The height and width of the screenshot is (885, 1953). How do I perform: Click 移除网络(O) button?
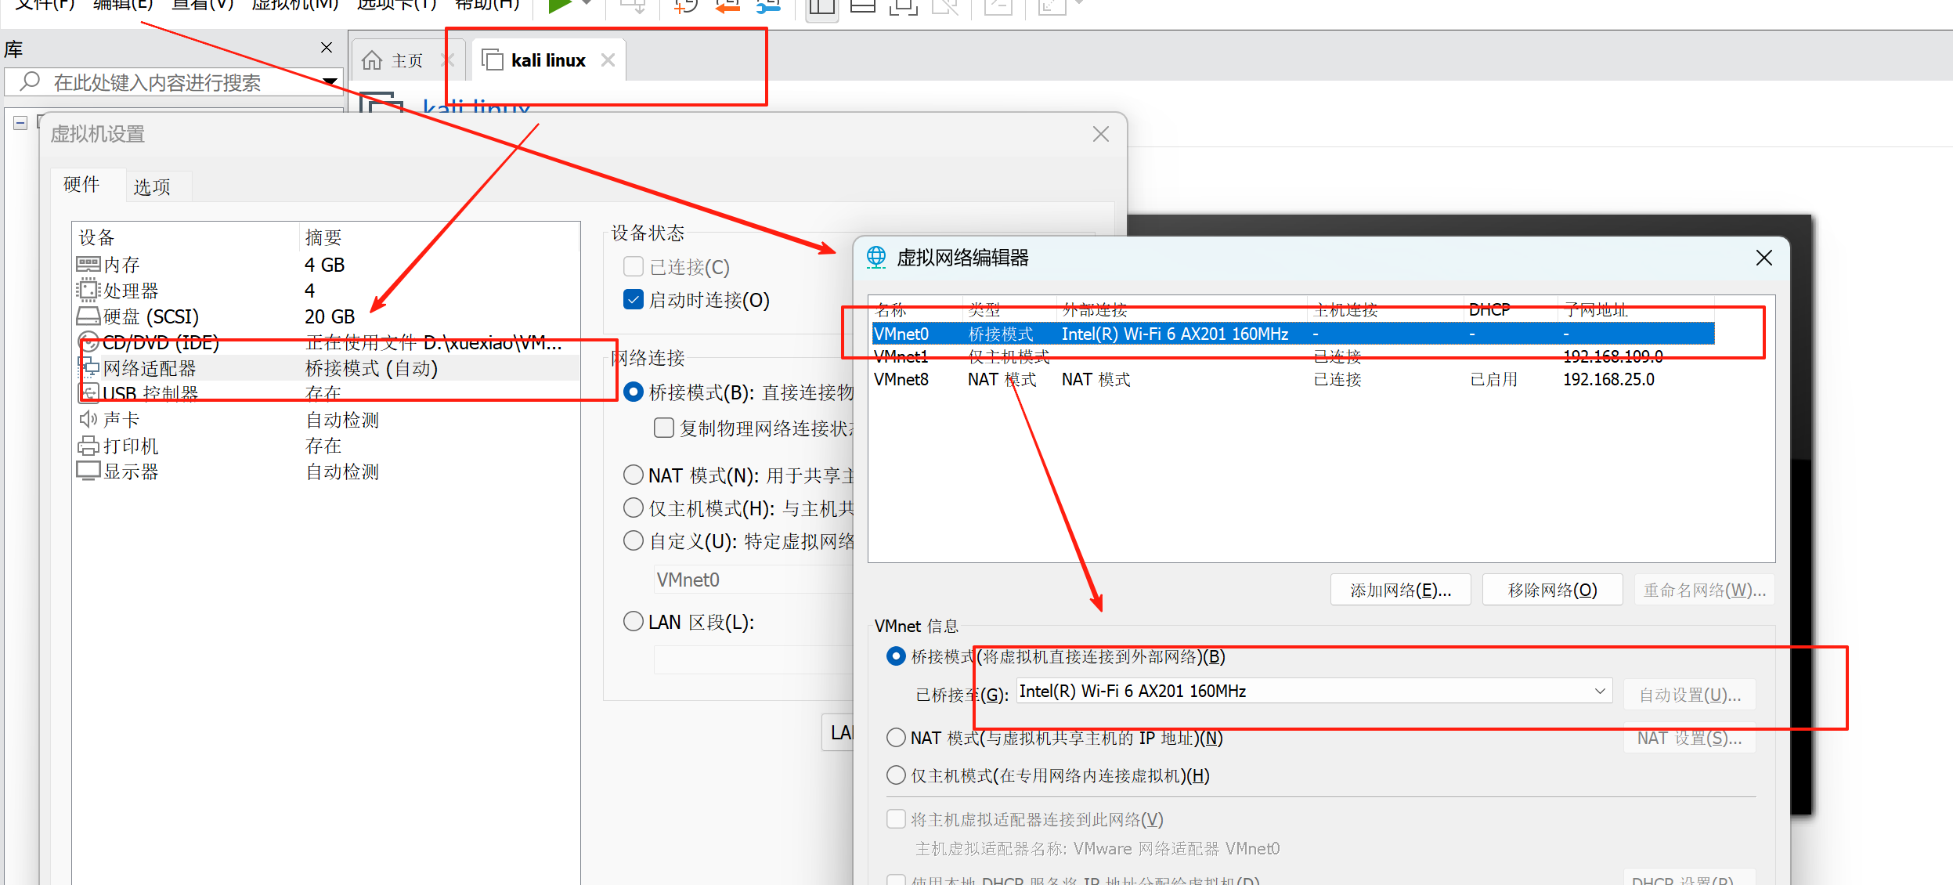(1552, 590)
